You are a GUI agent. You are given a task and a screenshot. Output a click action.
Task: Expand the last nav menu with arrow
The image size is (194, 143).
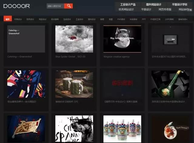pos(182,19)
